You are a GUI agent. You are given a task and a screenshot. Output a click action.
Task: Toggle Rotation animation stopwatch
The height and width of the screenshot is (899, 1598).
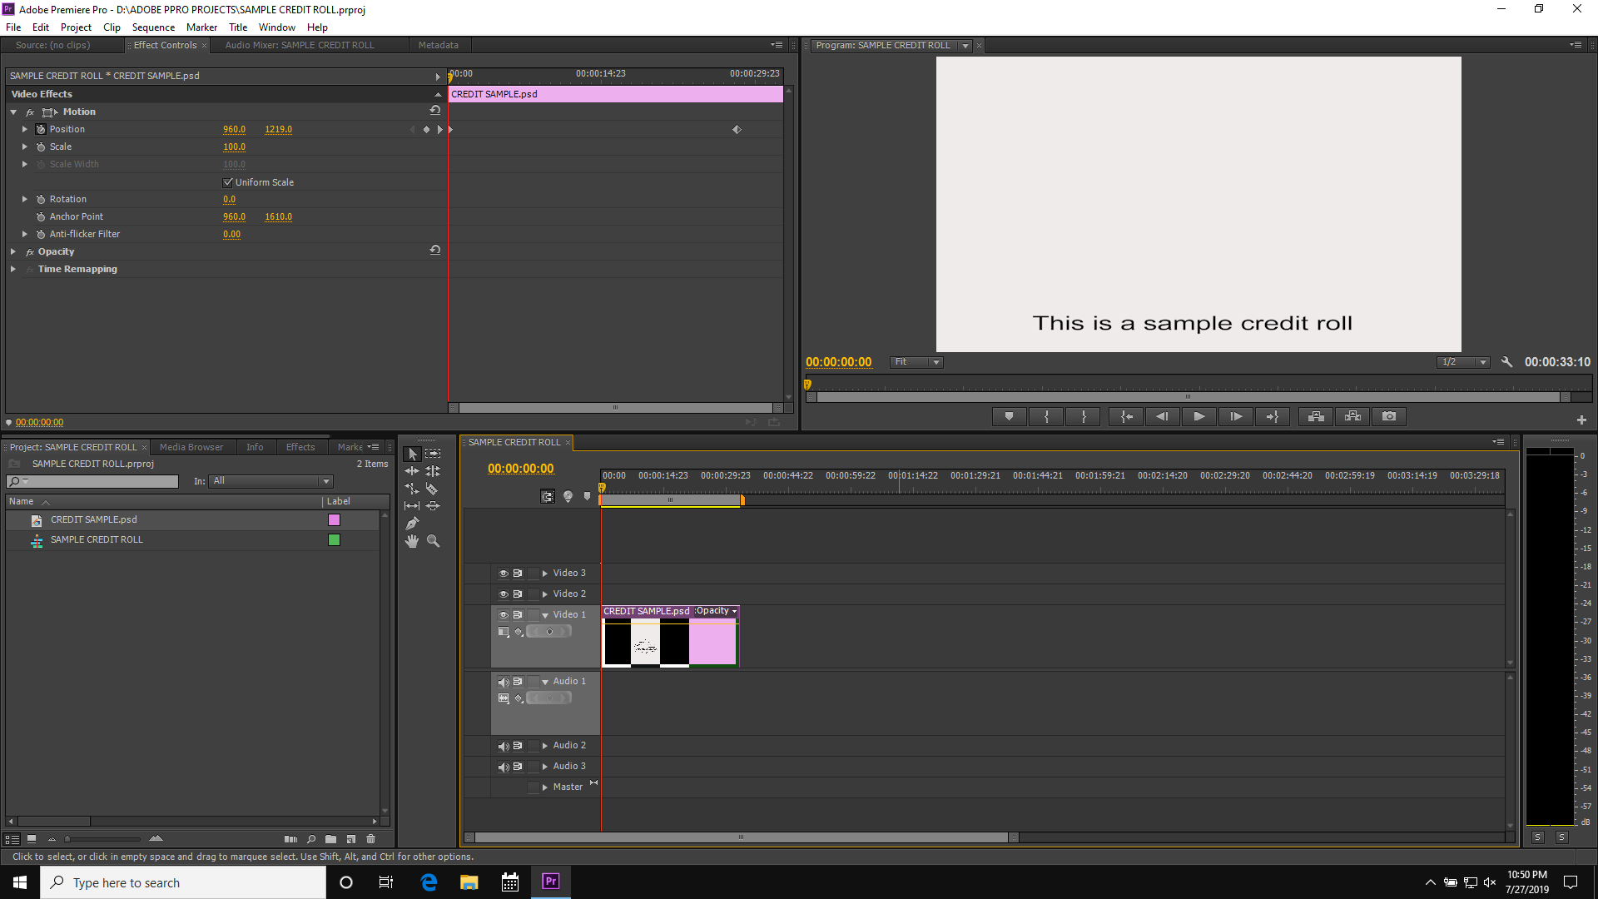point(41,199)
